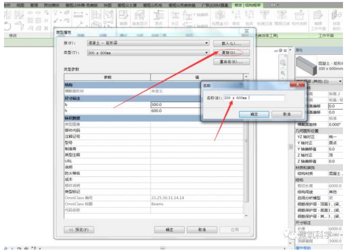345x250 pixels.
Task: Click the 拾取新的 work plane icon
Action: (336, 20)
